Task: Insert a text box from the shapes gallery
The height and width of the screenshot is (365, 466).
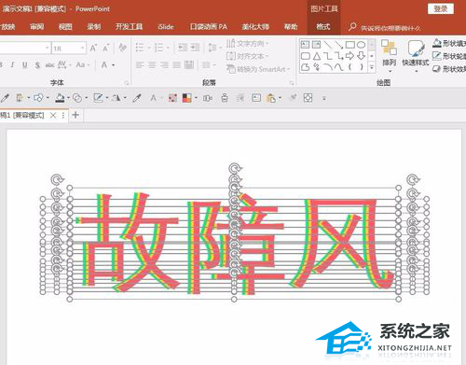Action: point(305,45)
